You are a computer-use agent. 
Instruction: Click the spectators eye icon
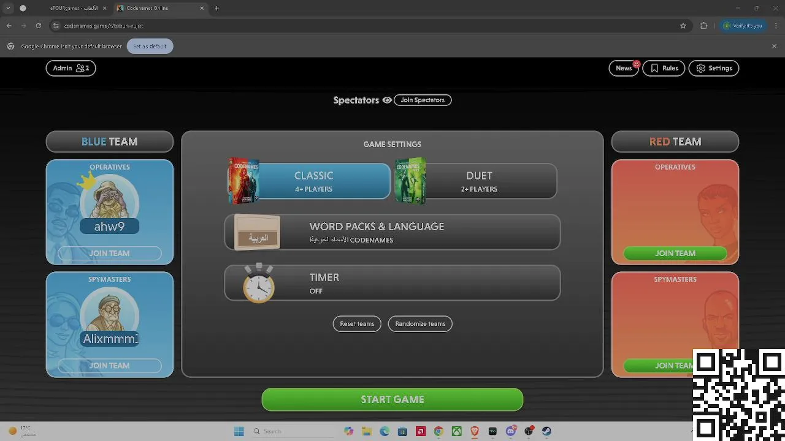[x=387, y=100]
